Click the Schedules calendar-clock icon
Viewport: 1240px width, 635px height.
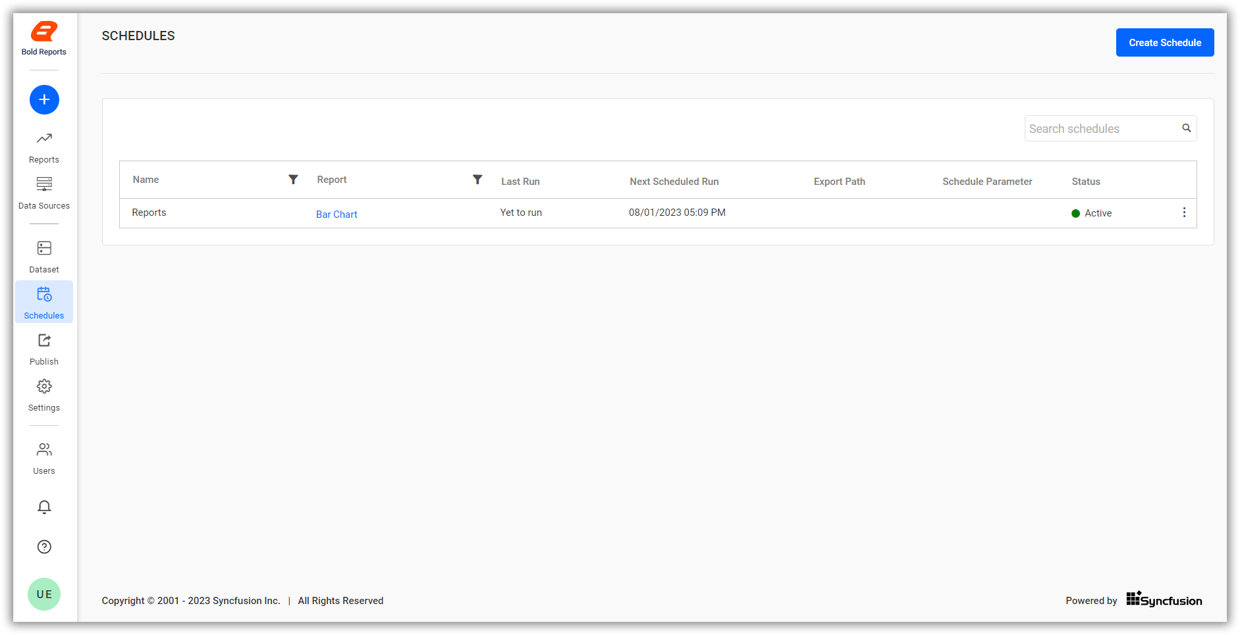[x=43, y=294]
